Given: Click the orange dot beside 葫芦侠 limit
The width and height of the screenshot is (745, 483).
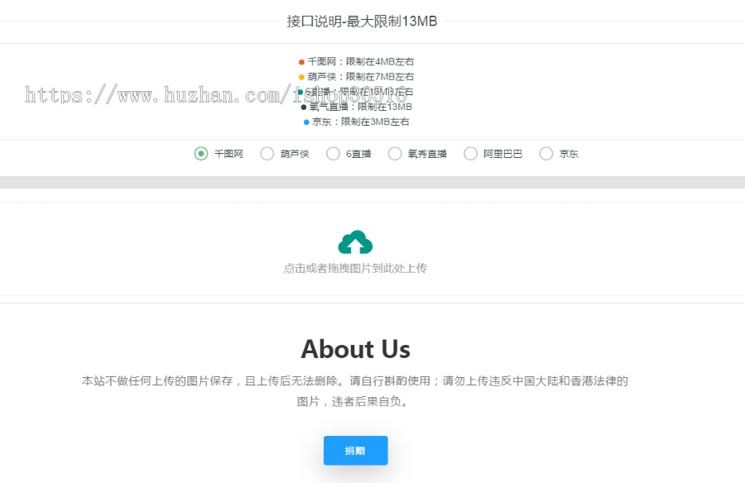Looking at the screenshot, I should (301, 77).
